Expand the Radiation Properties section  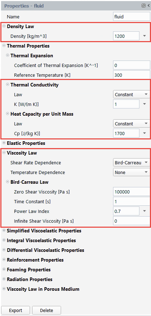[x=4, y=279]
